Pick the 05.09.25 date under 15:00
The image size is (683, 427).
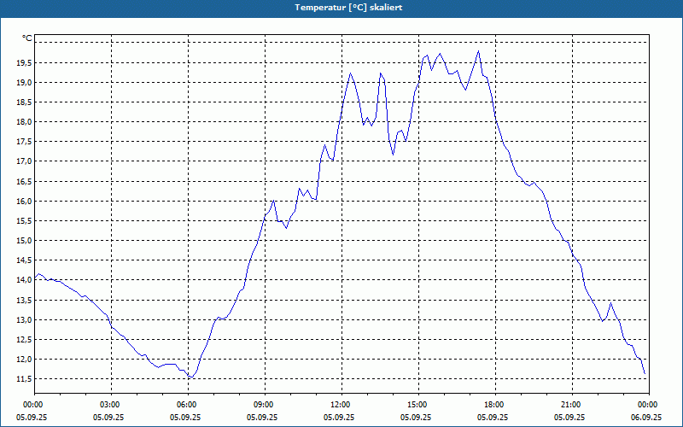pyautogui.click(x=416, y=417)
